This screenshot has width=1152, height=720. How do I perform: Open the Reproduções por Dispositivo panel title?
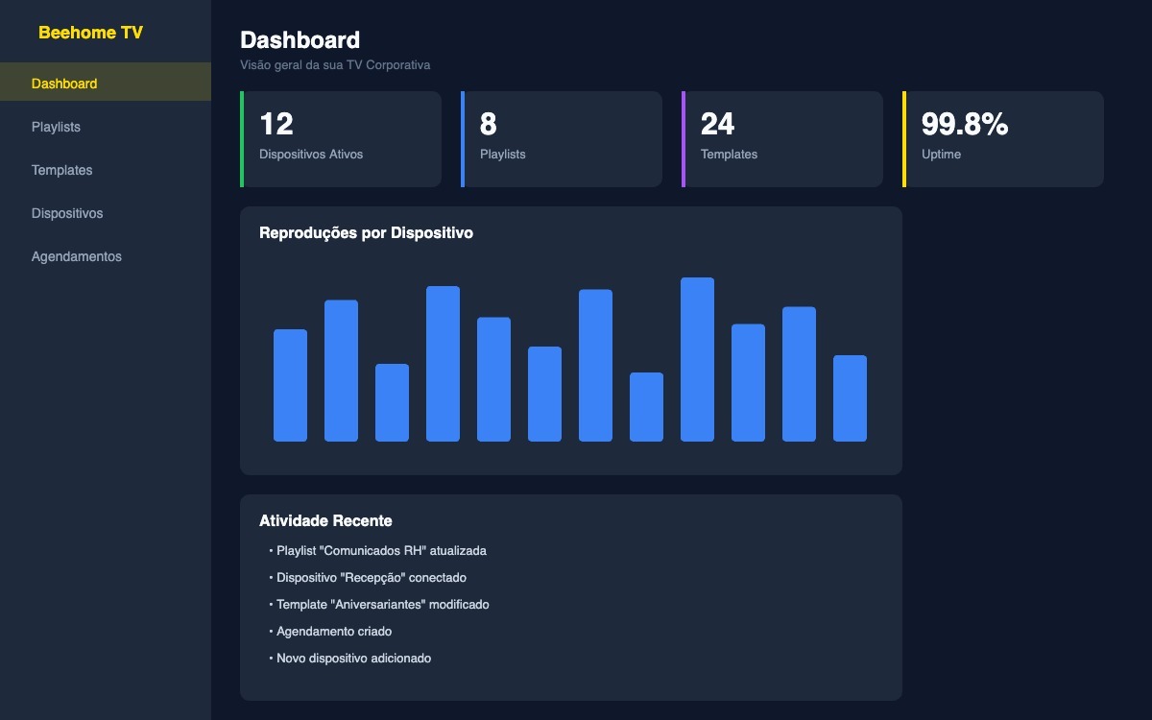(x=366, y=232)
